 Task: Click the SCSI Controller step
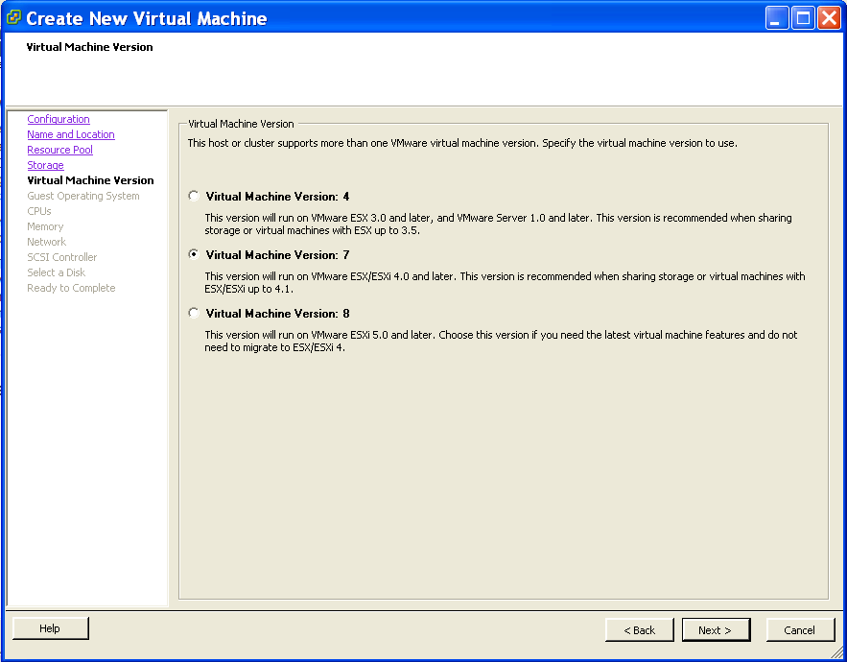pos(62,257)
